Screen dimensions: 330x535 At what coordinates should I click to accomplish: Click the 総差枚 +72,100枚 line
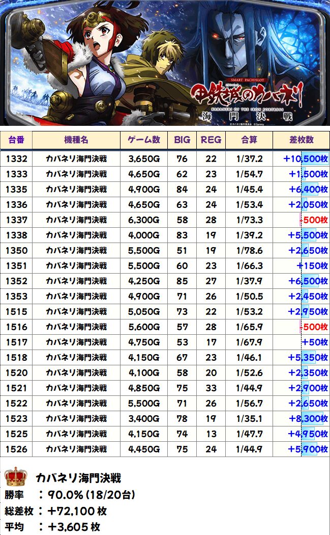(x=55, y=511)
